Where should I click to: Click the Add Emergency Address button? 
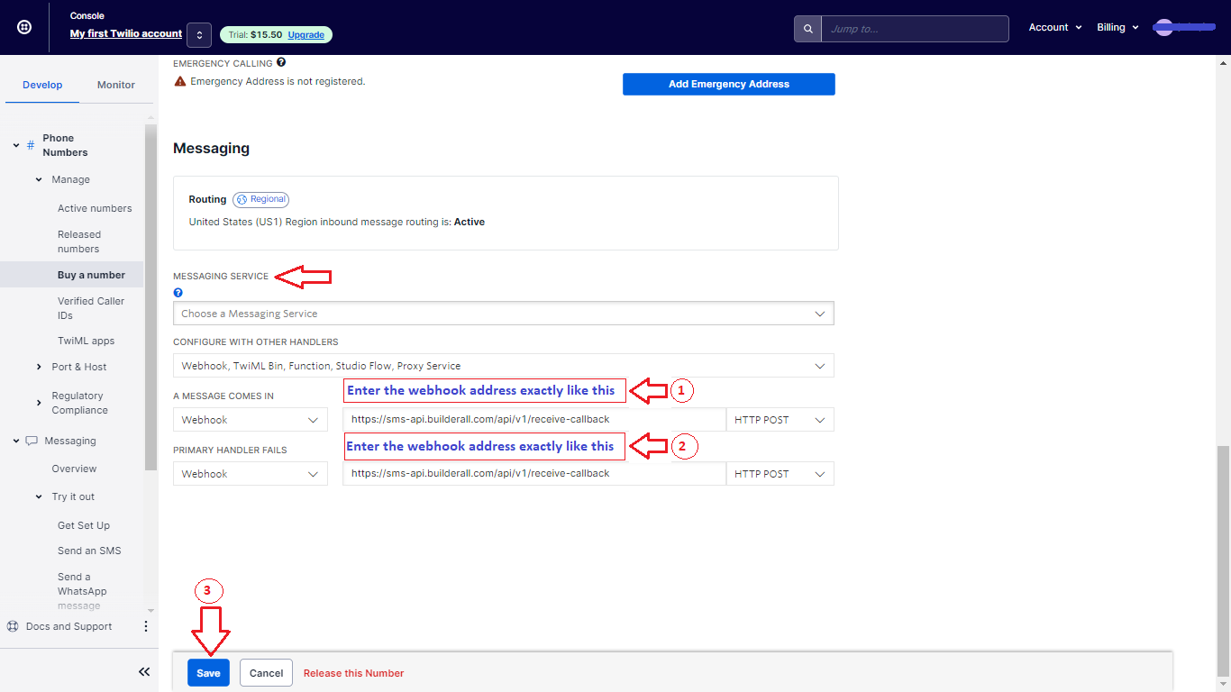click(729, 84)
